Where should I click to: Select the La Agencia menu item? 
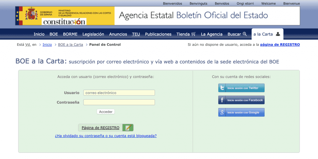211,34
